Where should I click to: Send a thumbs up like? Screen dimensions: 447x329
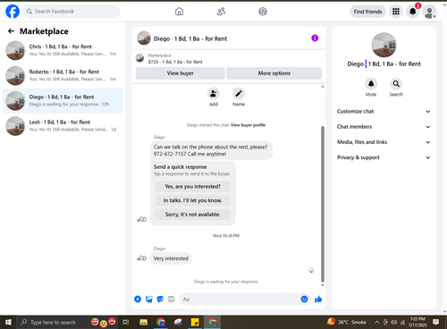(x=318, y=299)
